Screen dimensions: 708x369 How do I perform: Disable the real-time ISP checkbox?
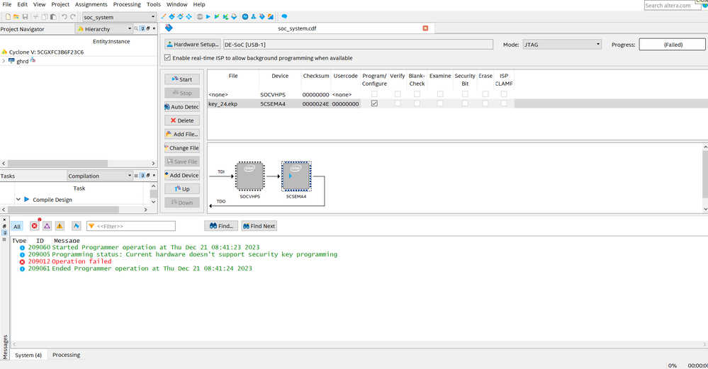point(167,58)
